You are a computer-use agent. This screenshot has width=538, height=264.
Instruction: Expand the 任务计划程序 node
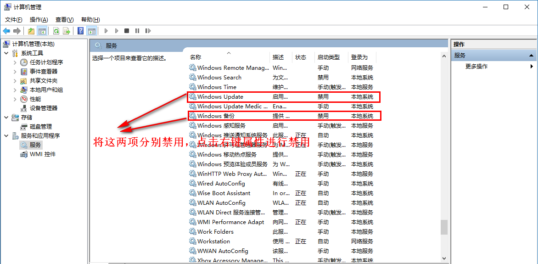point(15,62)
